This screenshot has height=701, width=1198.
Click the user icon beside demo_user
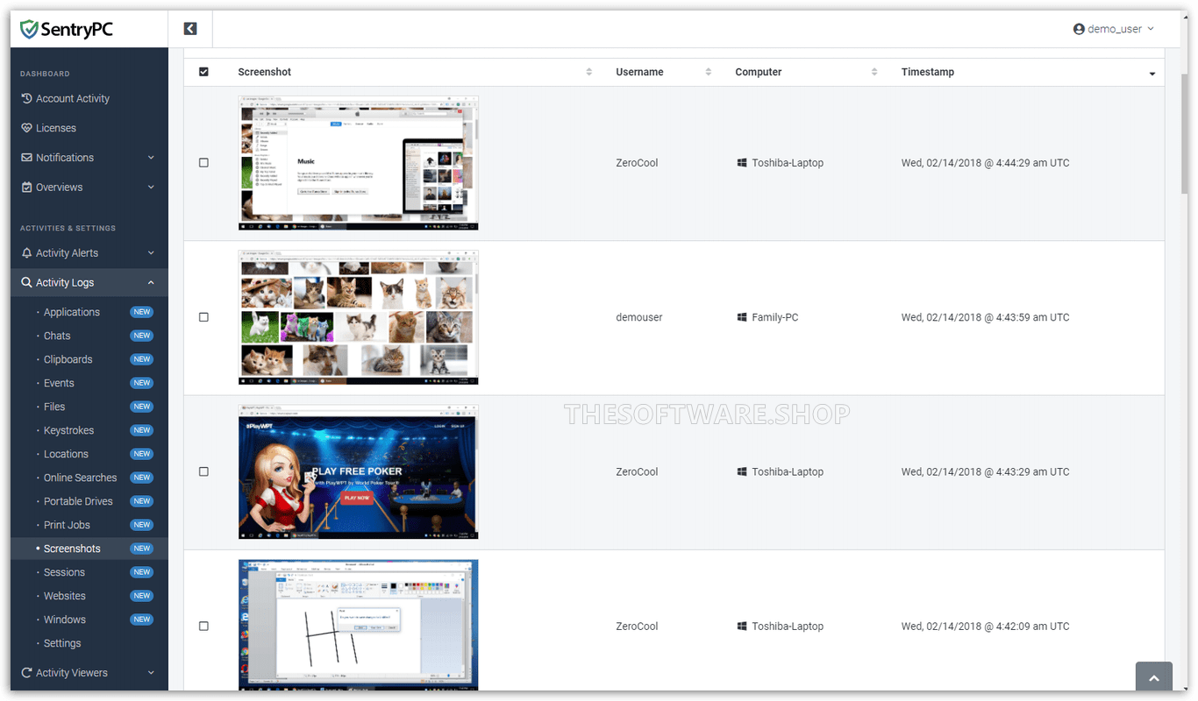(x=1079, y=28)
